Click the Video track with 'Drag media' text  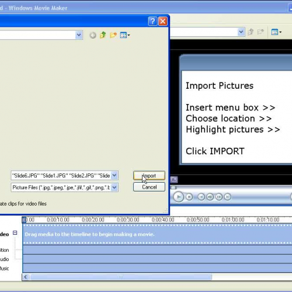pos(157,234)
